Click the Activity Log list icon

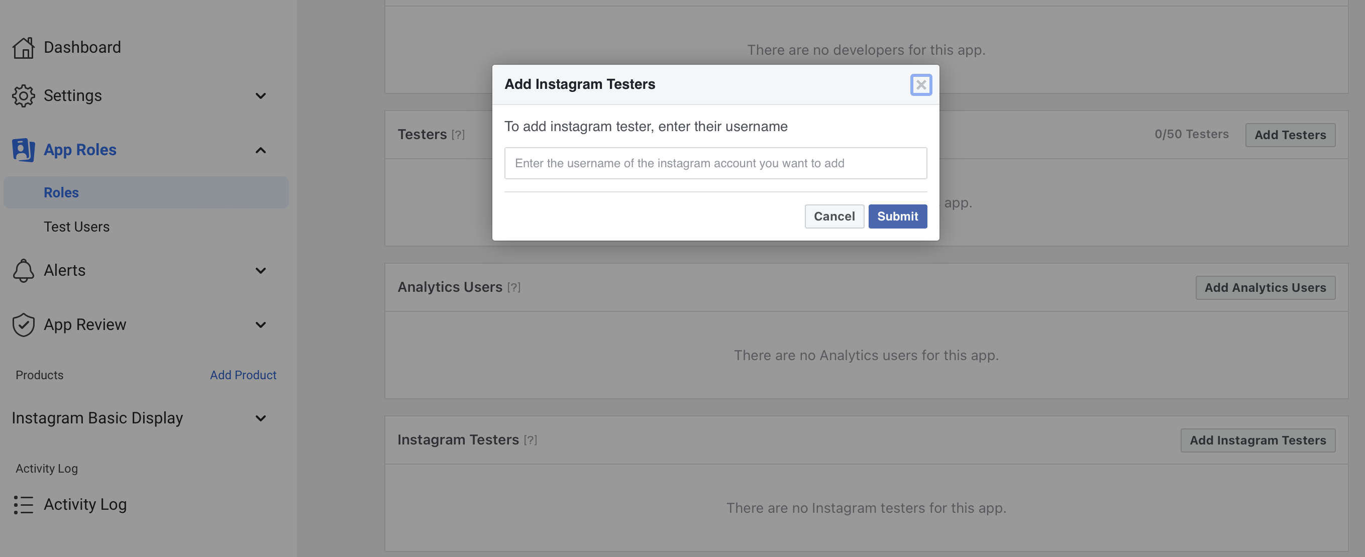[x=23, y=505]
